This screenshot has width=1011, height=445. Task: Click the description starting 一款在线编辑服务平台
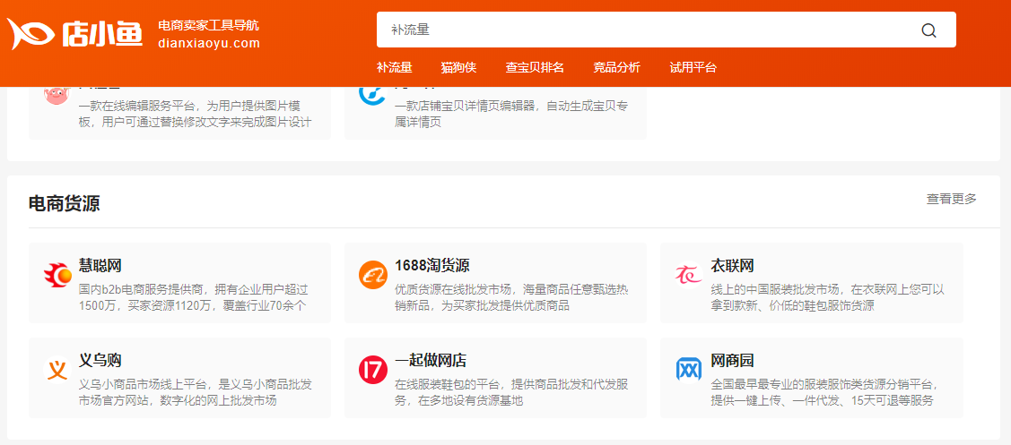click(196, 114)
